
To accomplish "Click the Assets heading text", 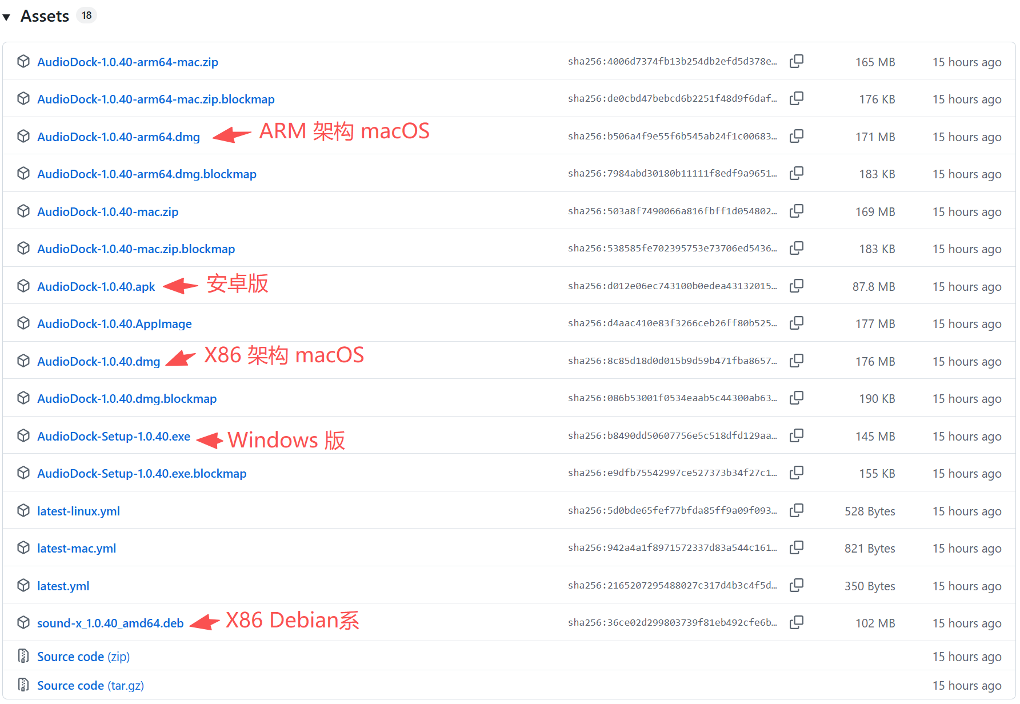I will [45, 16].
